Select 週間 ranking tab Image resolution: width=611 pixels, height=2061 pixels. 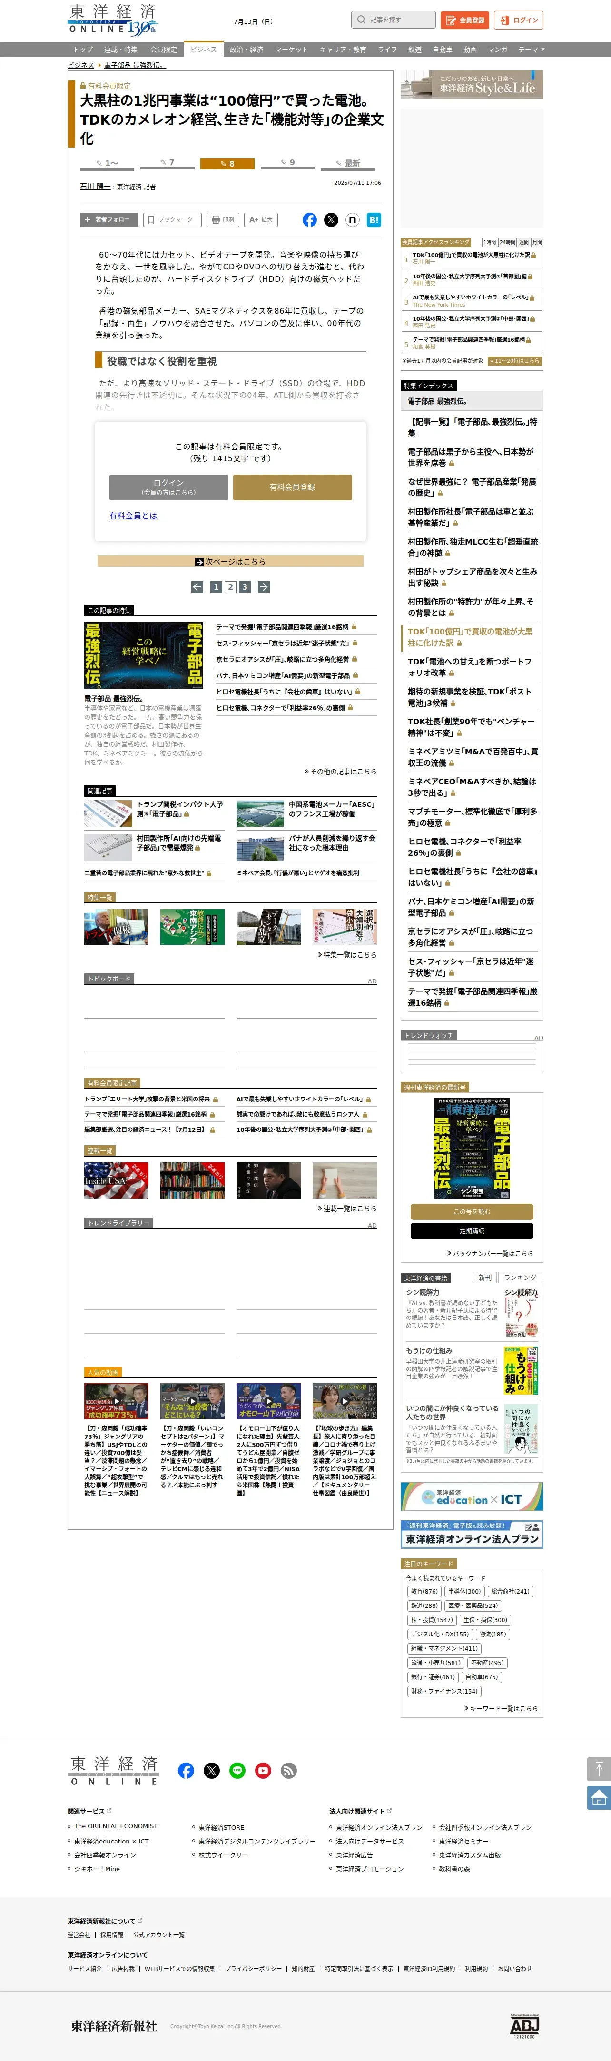(x=524, y=242)
